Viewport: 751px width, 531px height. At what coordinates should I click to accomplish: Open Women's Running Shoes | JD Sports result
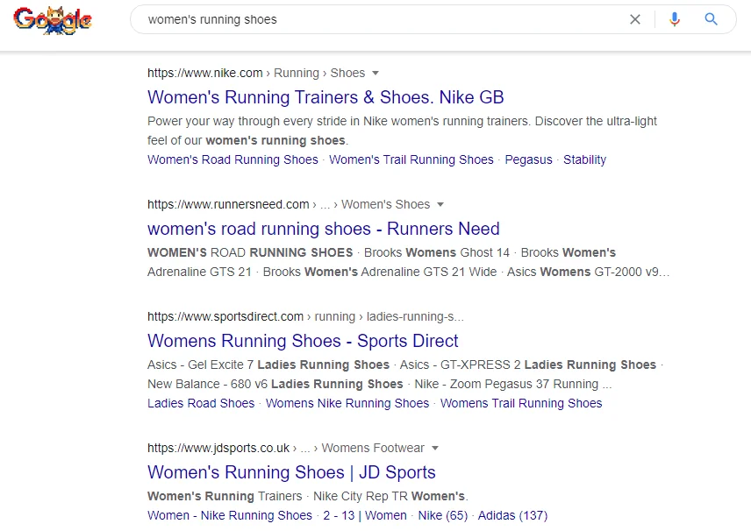(x=291, y=472)
